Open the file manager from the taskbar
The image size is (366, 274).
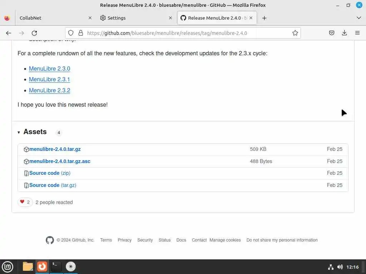click(28, 267)
